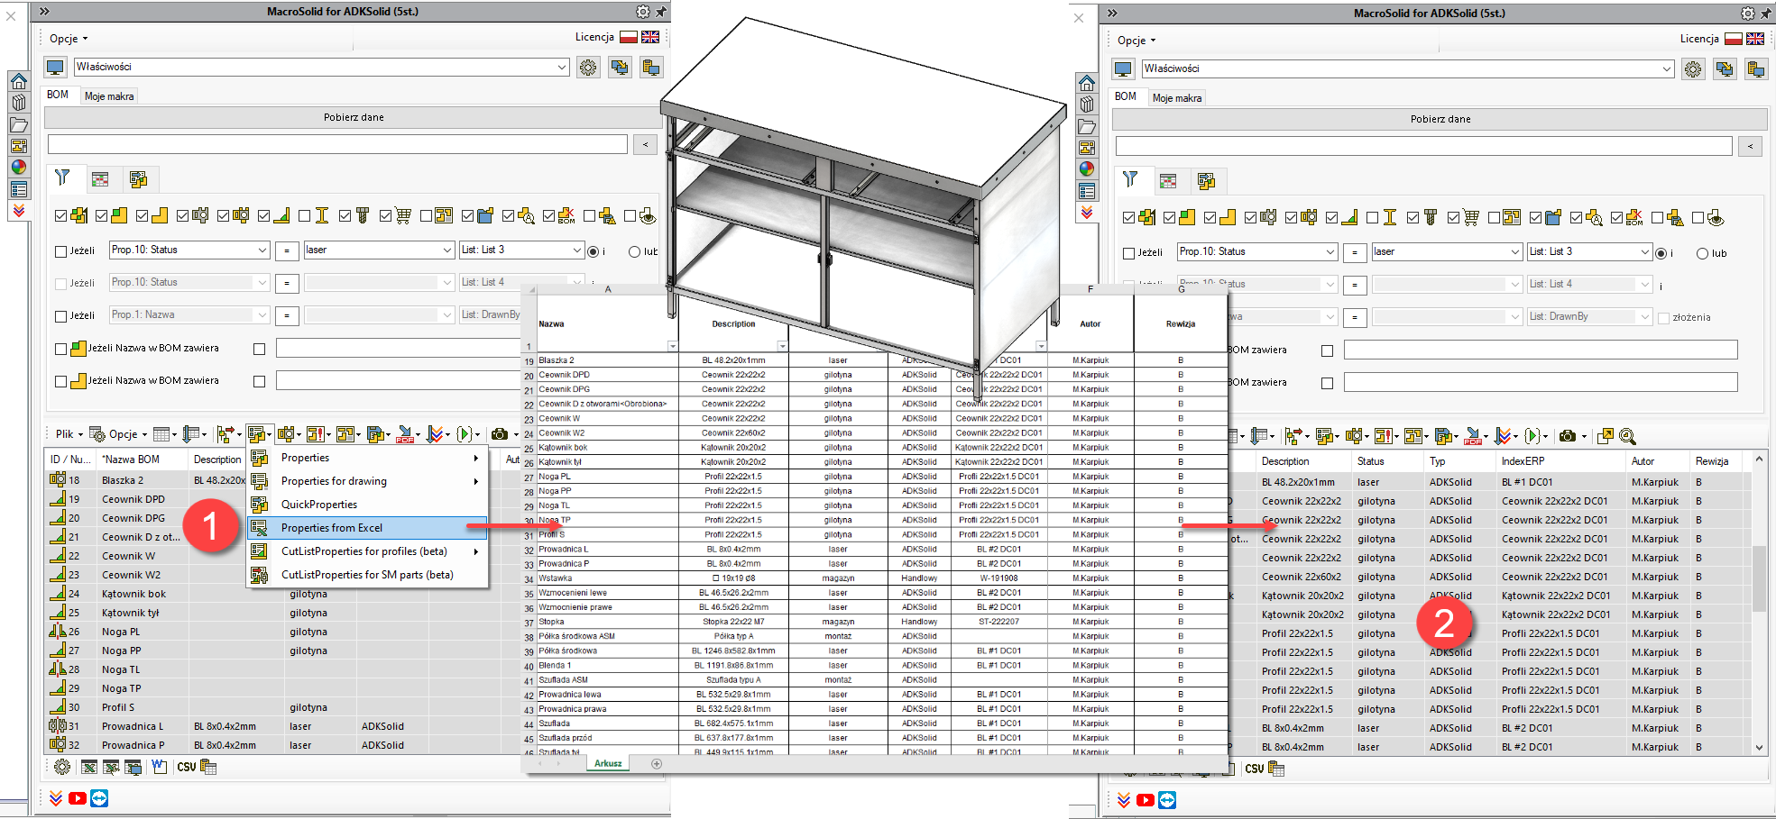
Task: Click the monitor icon beside left Właściwości combo
Action: 56,68
